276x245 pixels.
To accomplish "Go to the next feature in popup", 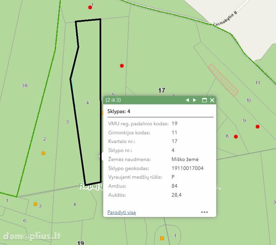I will pos(195,100).
